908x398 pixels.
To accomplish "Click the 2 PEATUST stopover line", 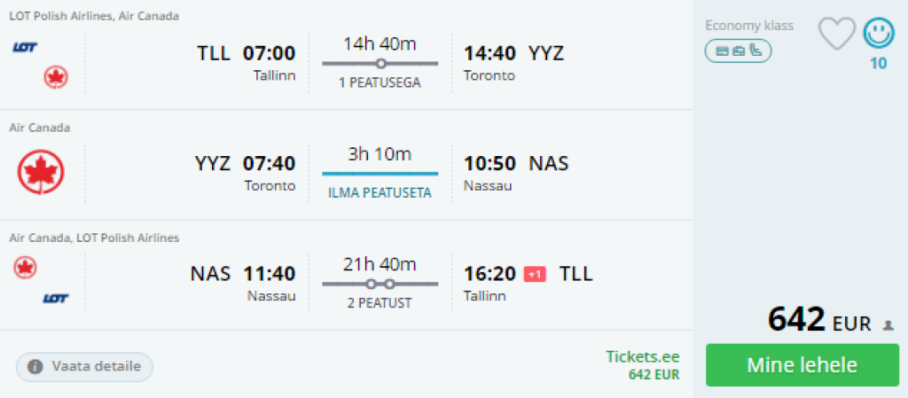I will pos(380,285).
